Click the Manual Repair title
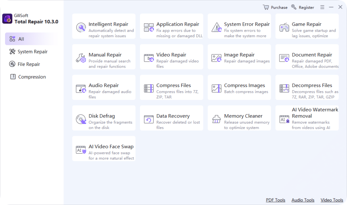Screen dimensions: 347x205 point(105,55)
